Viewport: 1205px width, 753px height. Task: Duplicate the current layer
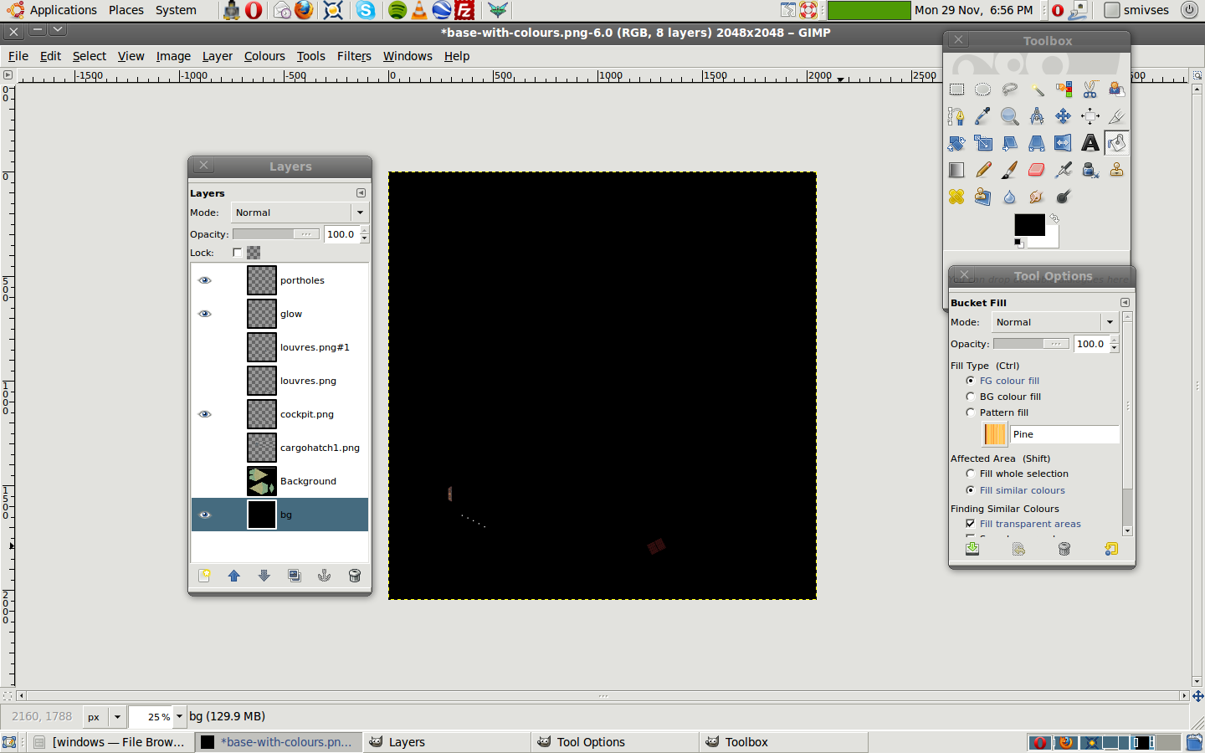295,576
